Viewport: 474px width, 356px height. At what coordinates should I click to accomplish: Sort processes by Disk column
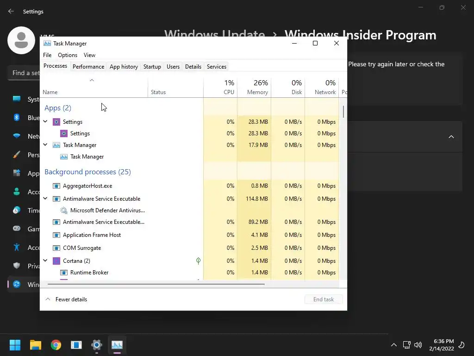pos(288,87)
